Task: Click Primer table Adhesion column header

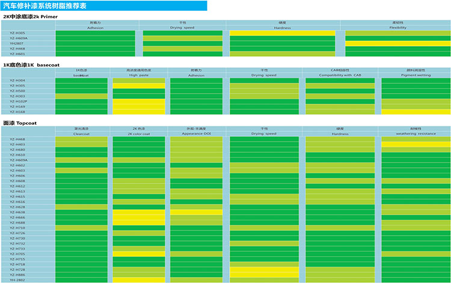Action: (x=96, y=28)
